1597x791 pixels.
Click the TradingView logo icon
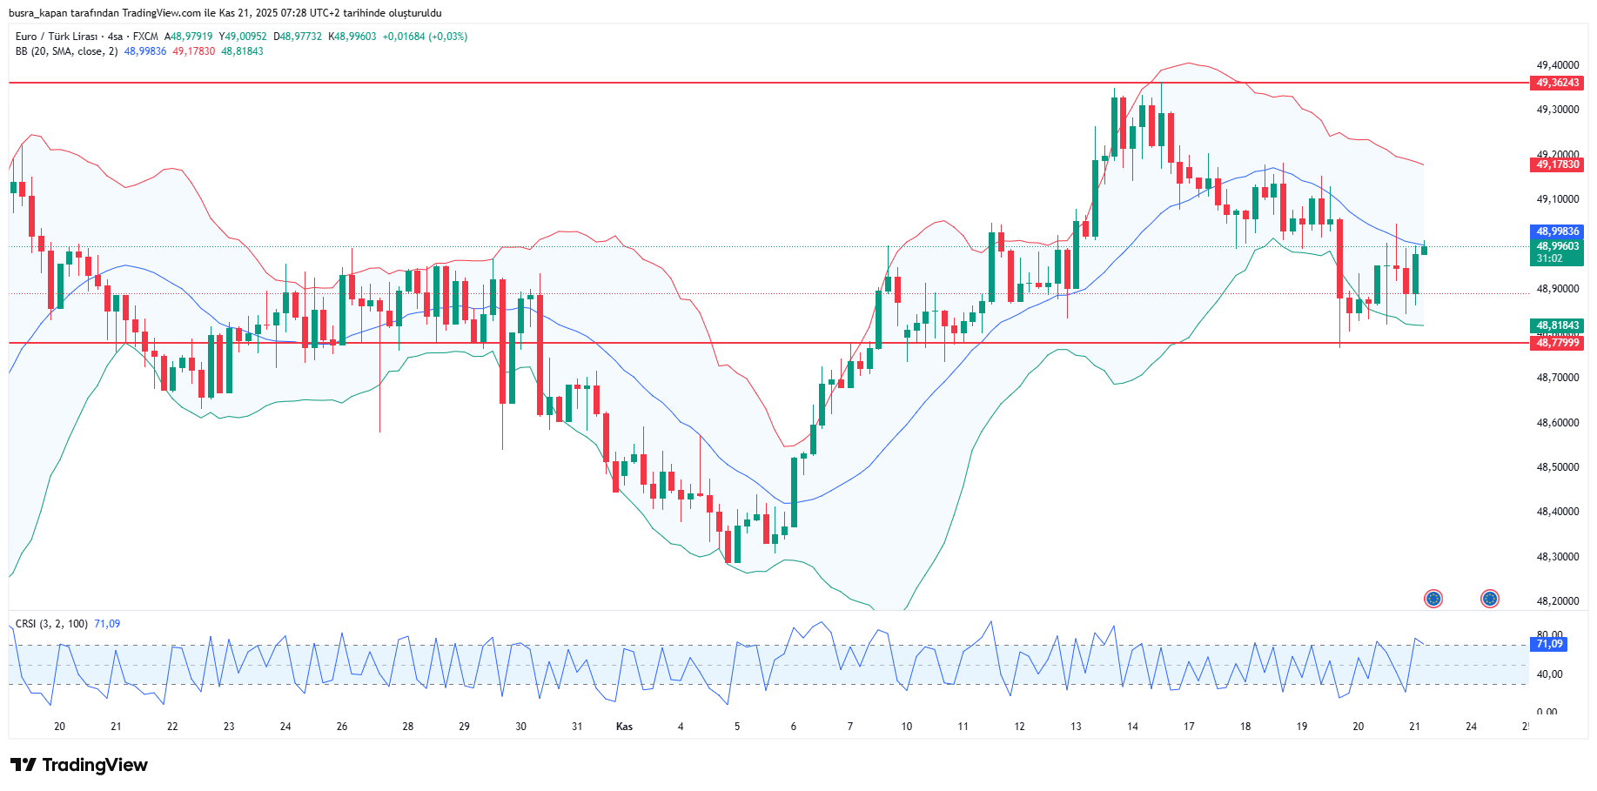click(x=23, y=765)
